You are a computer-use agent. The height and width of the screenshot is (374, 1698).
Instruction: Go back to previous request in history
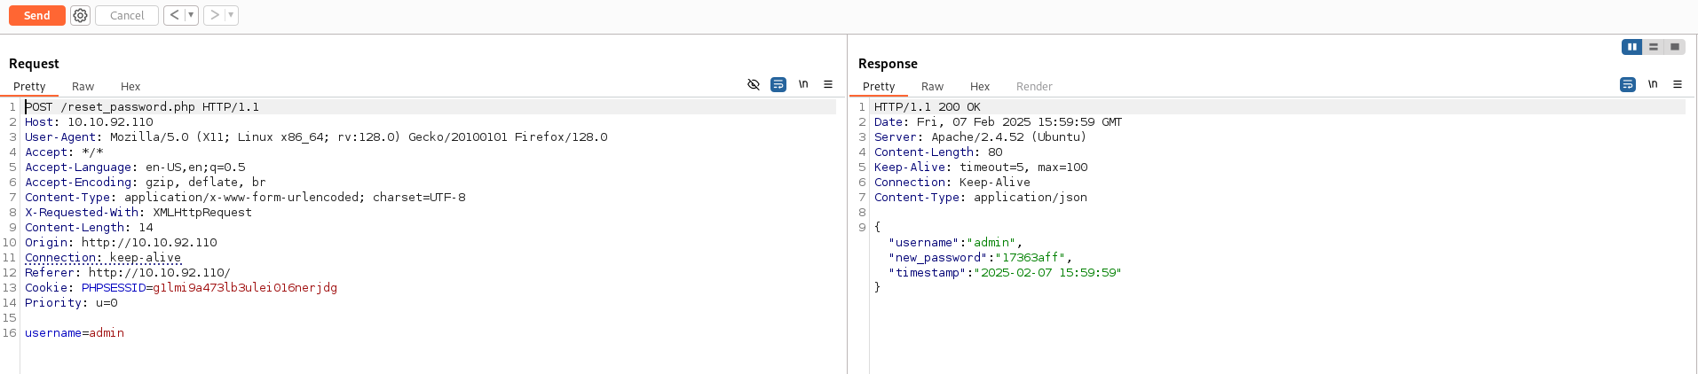click(175, 15)
